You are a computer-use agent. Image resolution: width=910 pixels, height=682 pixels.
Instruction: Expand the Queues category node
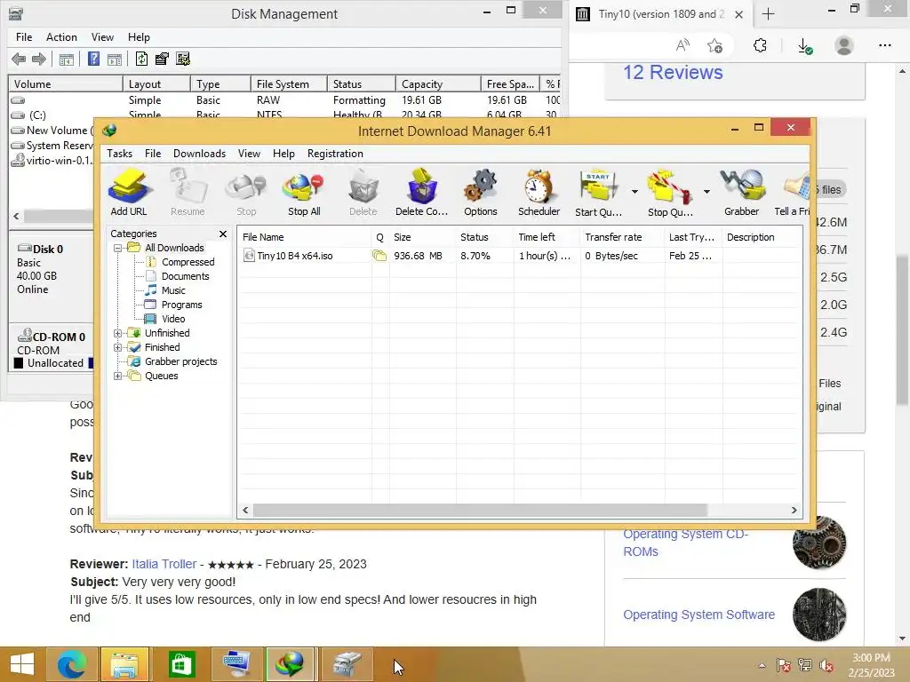point(118,376)
